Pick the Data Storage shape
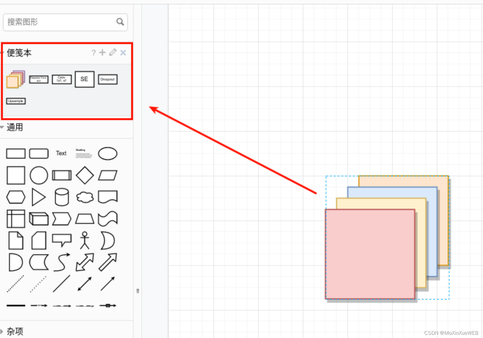The width and height of the screenshot is (483, 338). click(x=39, y=262)
